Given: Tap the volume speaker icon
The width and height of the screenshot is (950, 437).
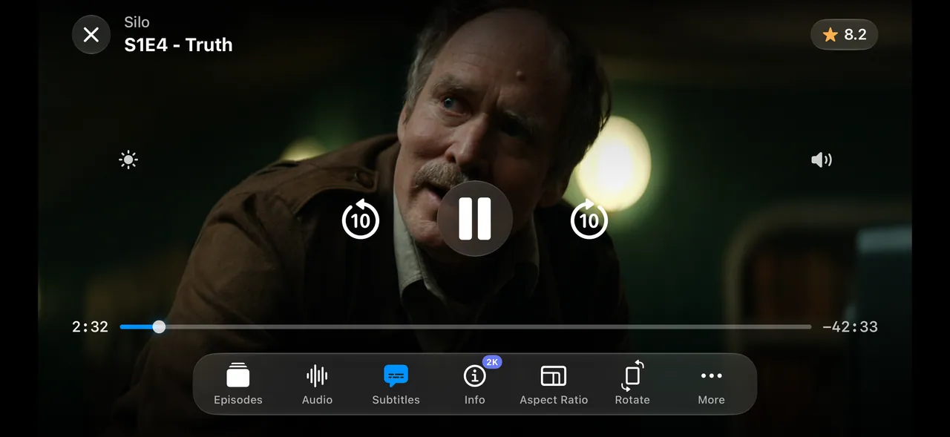Looking at the screenshot, I should pyautogui.click(x=821, y=160).
